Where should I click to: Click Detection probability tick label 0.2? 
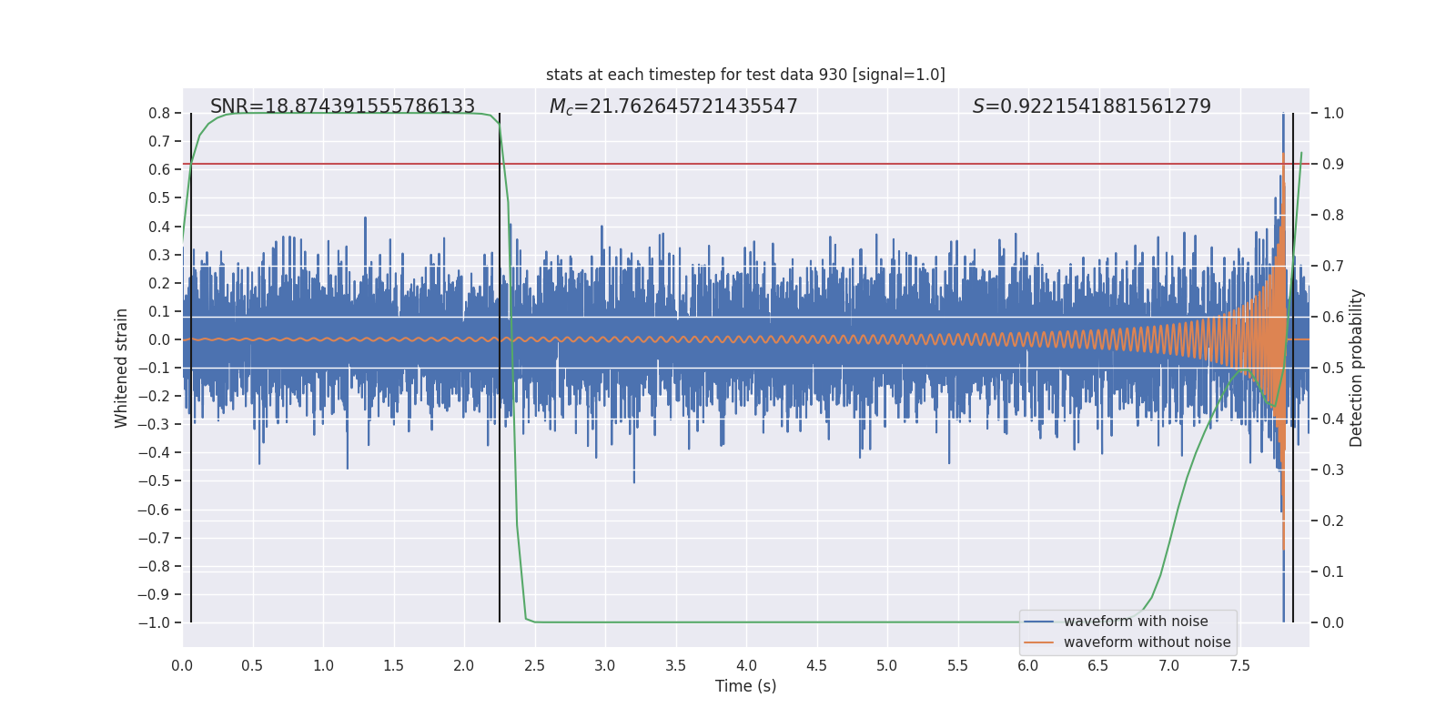tap(1333, 521)
